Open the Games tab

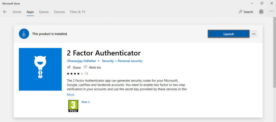point(44,12)
